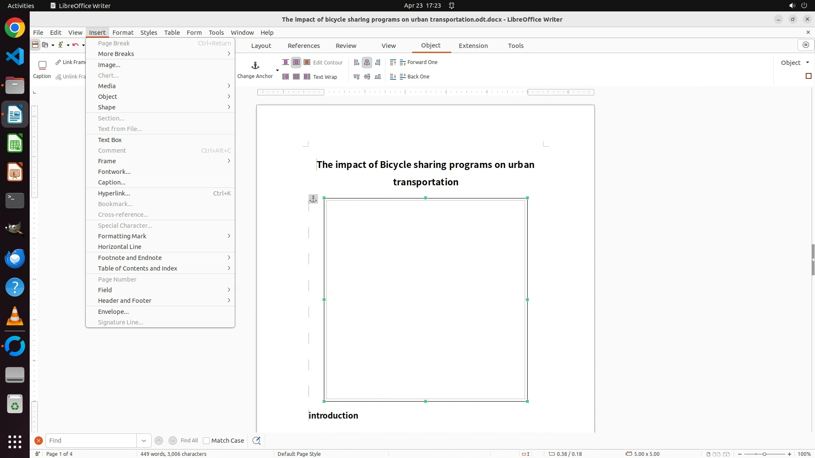Toggle the Wrap Parallel button

(296, 62)
